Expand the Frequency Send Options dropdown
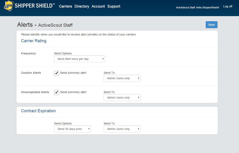The image size is (239, 153). tap(79, 59)
